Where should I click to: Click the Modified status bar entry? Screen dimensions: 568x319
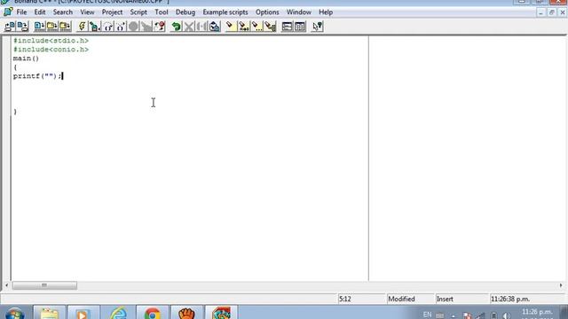tap(401, 300)
